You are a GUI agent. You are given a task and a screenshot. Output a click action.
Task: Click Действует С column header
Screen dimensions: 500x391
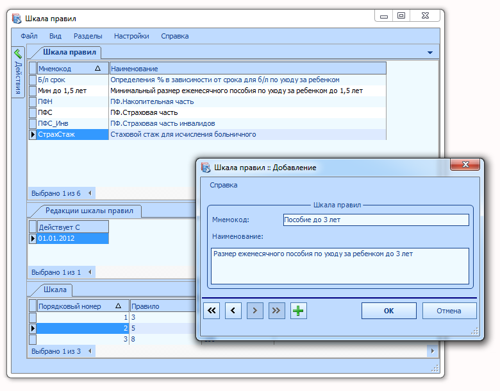pyautogui.click(x=72, y=227)
